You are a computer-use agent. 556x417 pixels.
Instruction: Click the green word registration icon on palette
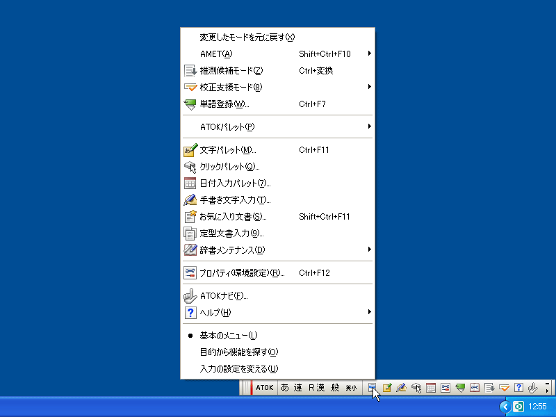[x=460, y=388]
